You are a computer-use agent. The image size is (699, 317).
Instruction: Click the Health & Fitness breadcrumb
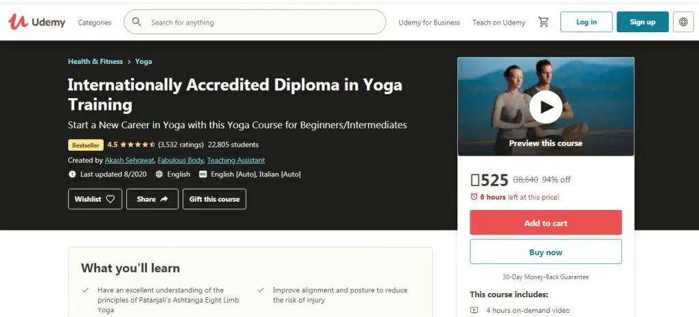(96, 61)
